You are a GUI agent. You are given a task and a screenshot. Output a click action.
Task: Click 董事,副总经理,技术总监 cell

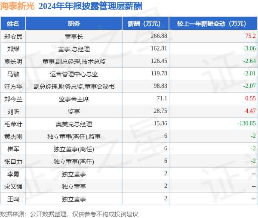tap(74, 62)
